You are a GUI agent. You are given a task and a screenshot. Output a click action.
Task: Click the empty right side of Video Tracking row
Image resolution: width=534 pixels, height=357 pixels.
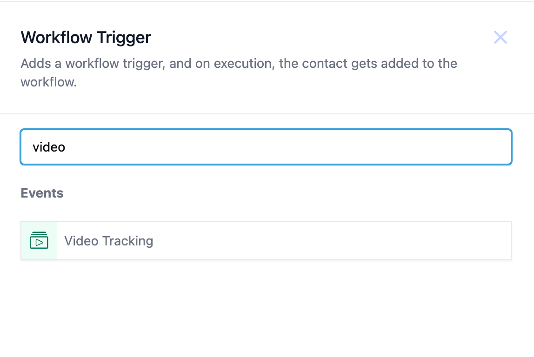click(x=372, y=241)
